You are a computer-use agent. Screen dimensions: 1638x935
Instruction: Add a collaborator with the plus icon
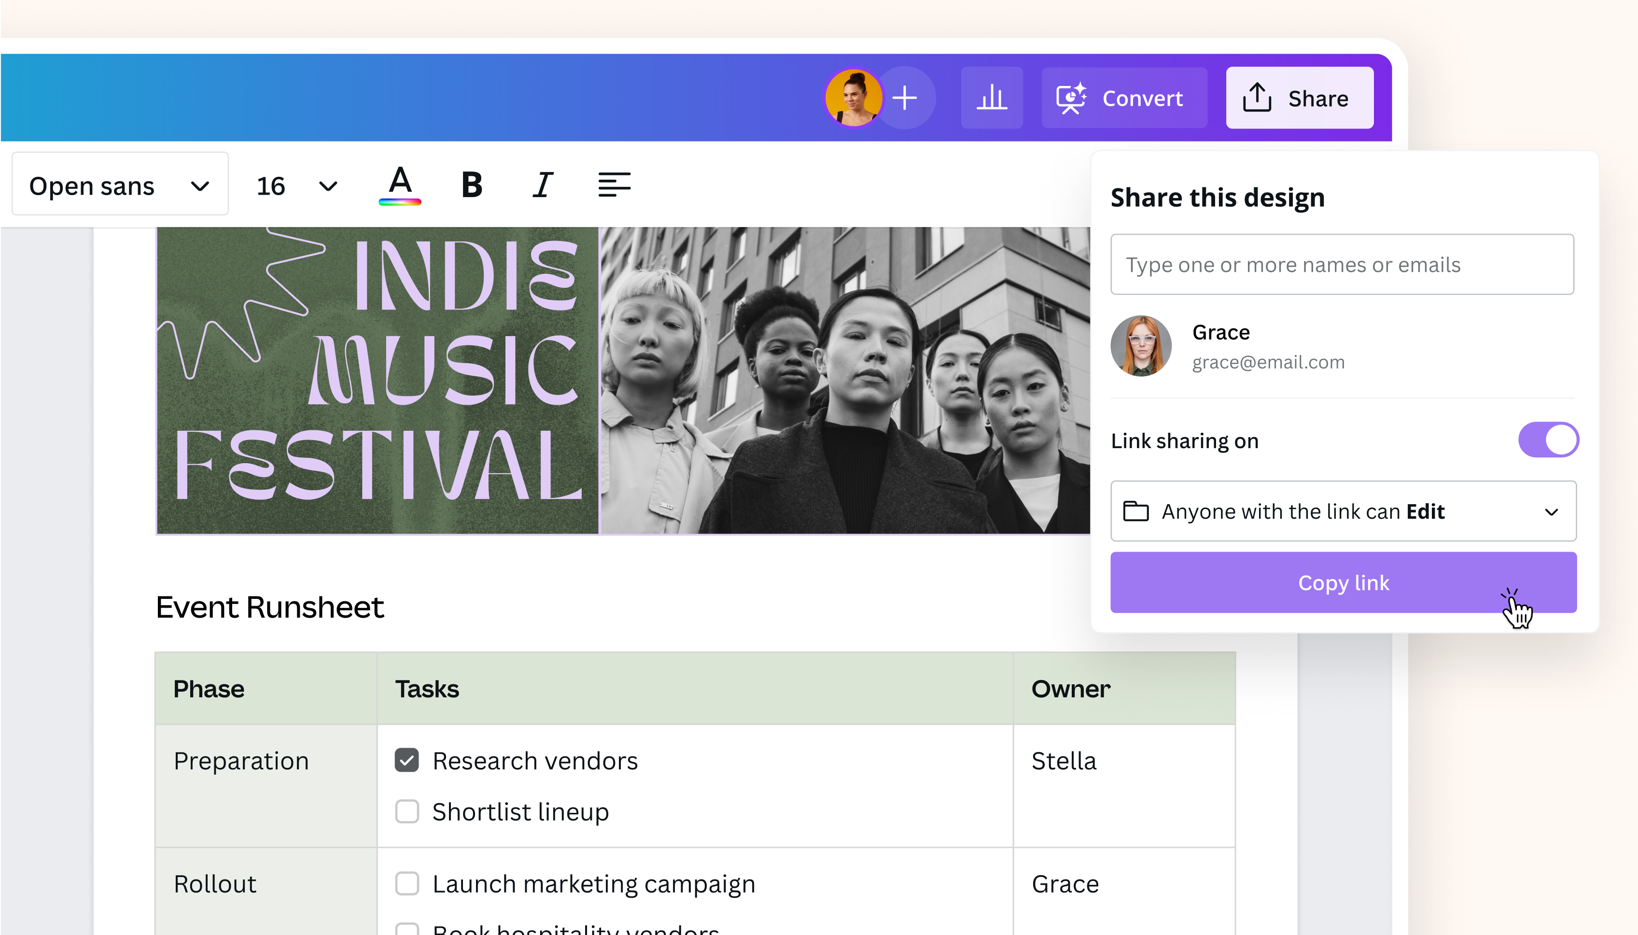pos(904,98)
